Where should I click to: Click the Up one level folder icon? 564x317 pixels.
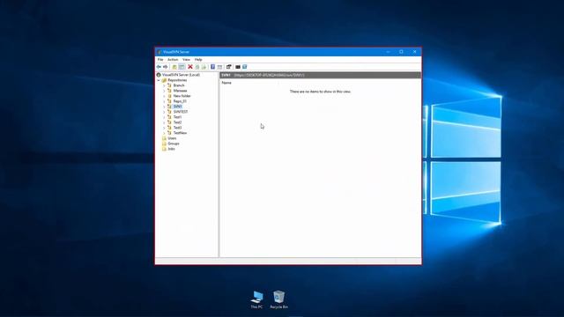[x=174, y=67]
